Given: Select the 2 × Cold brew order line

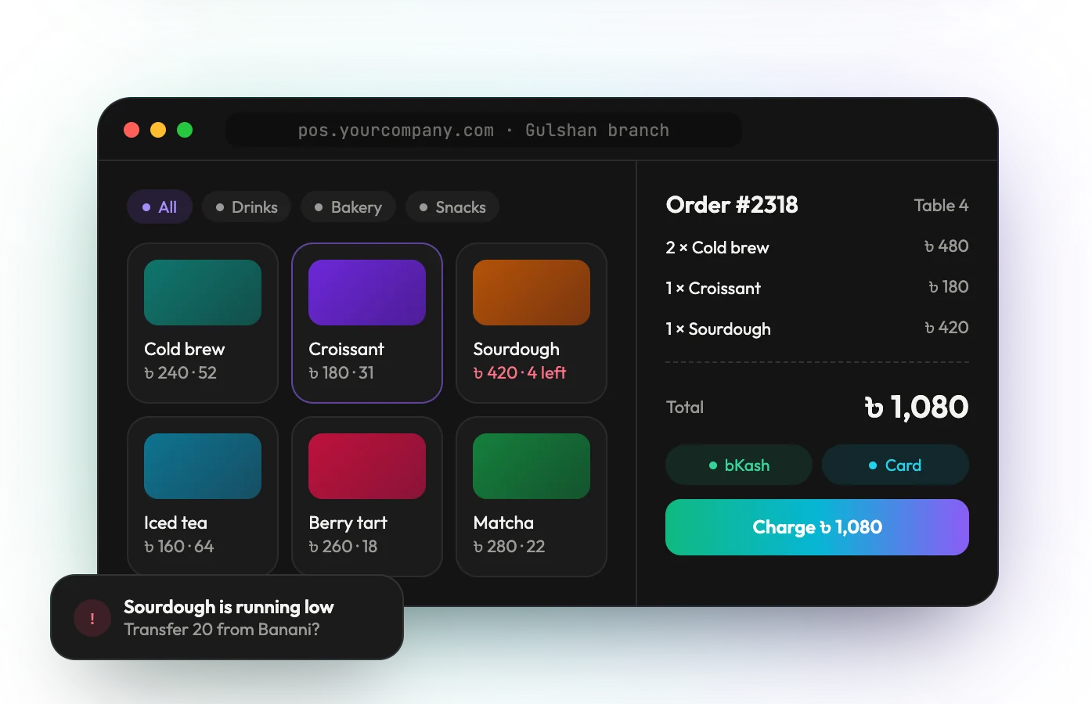Looking at the screenshot, I should point(817,247).
